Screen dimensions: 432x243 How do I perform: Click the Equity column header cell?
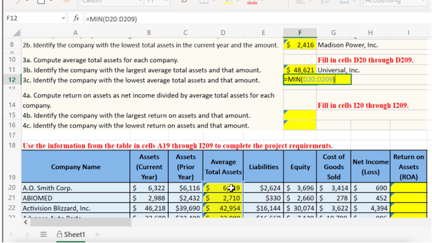[x=300, y=167]
